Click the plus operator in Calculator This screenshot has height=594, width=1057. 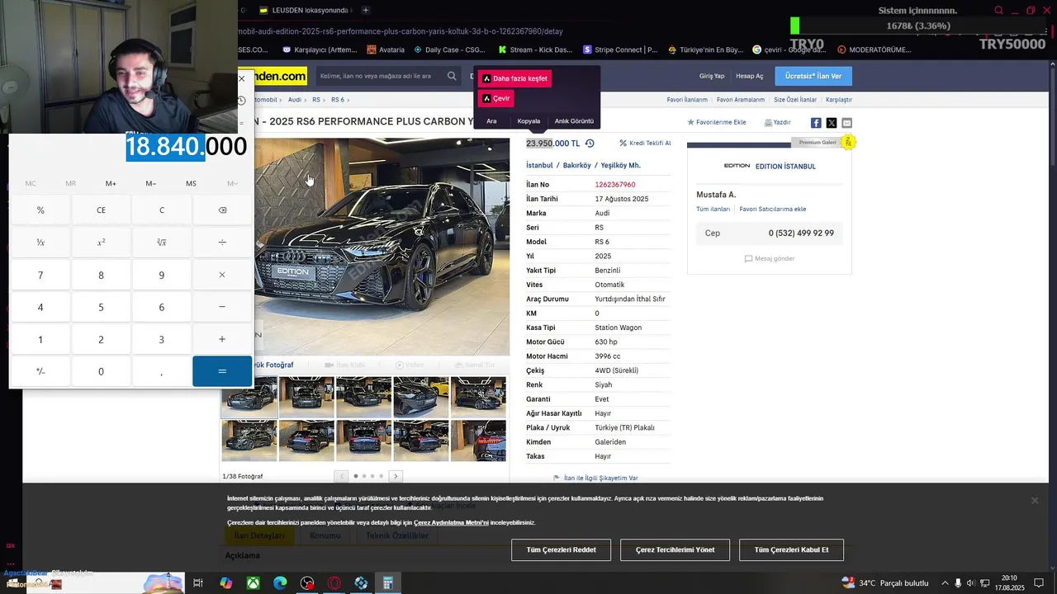coord(222,339)
